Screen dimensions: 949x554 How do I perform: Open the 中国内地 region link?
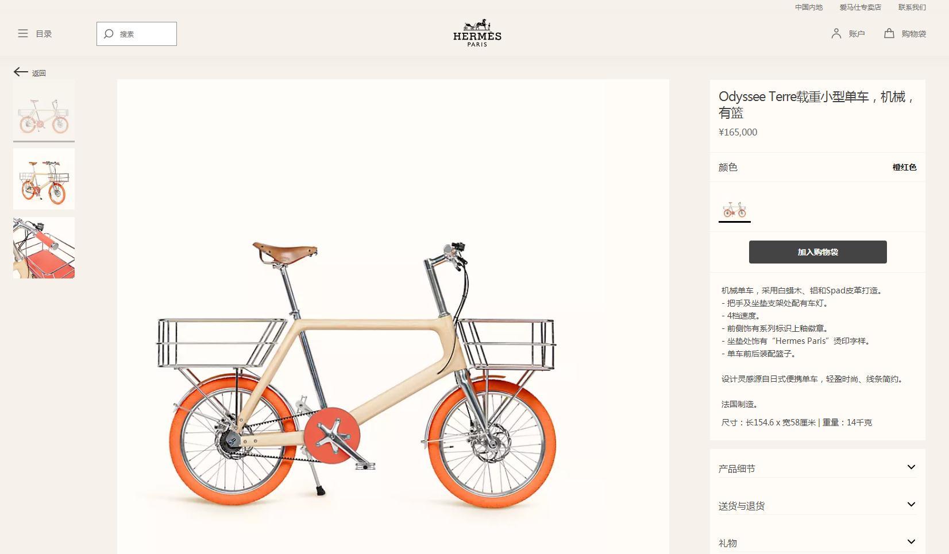point(809,7)
